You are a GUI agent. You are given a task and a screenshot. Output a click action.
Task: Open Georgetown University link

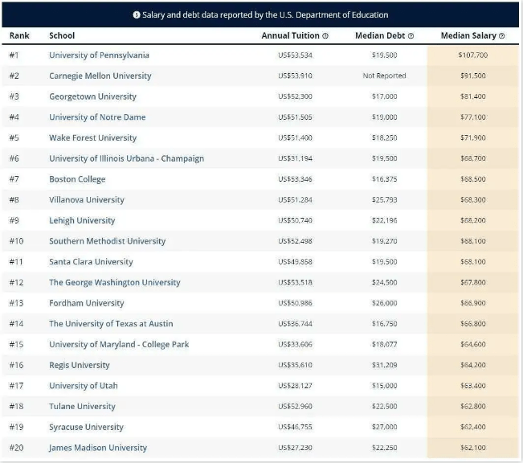pos(92,96)
